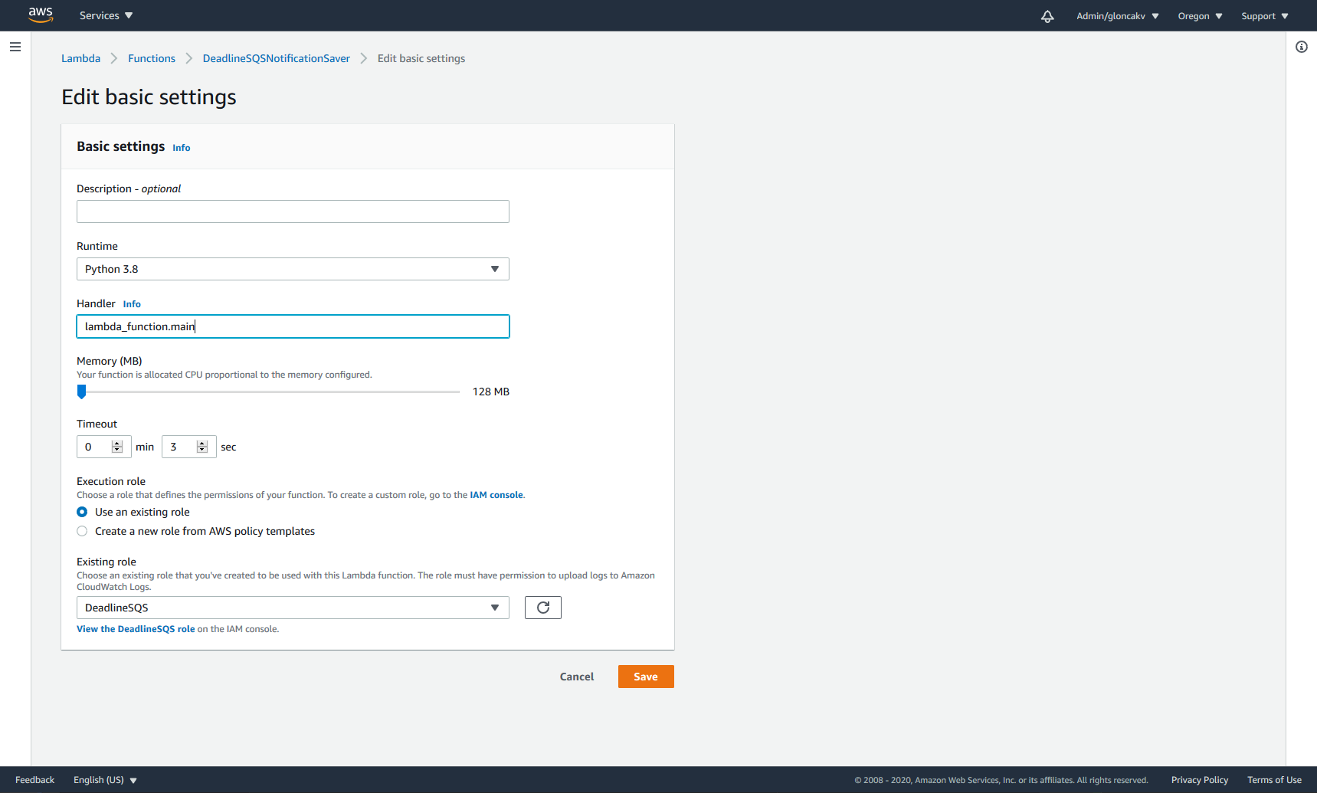Screen dimensions: 1317x793
Task: Click the Handler input field
Action: pyautogui.click(x=293, y=326)
